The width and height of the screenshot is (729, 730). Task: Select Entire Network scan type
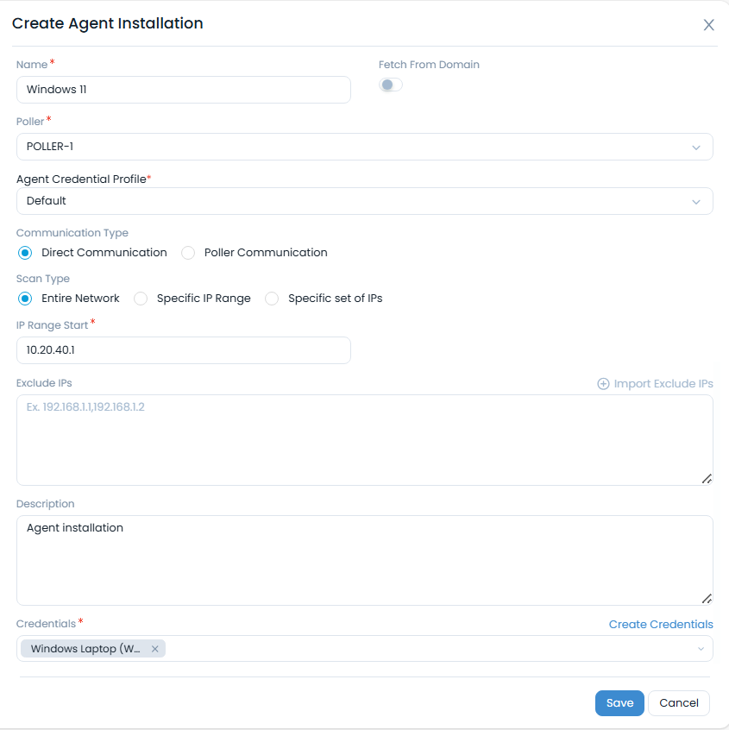[26, 298]
